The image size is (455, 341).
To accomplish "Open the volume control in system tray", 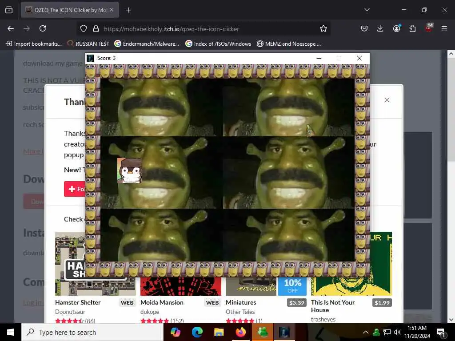I will pos(397,332).
